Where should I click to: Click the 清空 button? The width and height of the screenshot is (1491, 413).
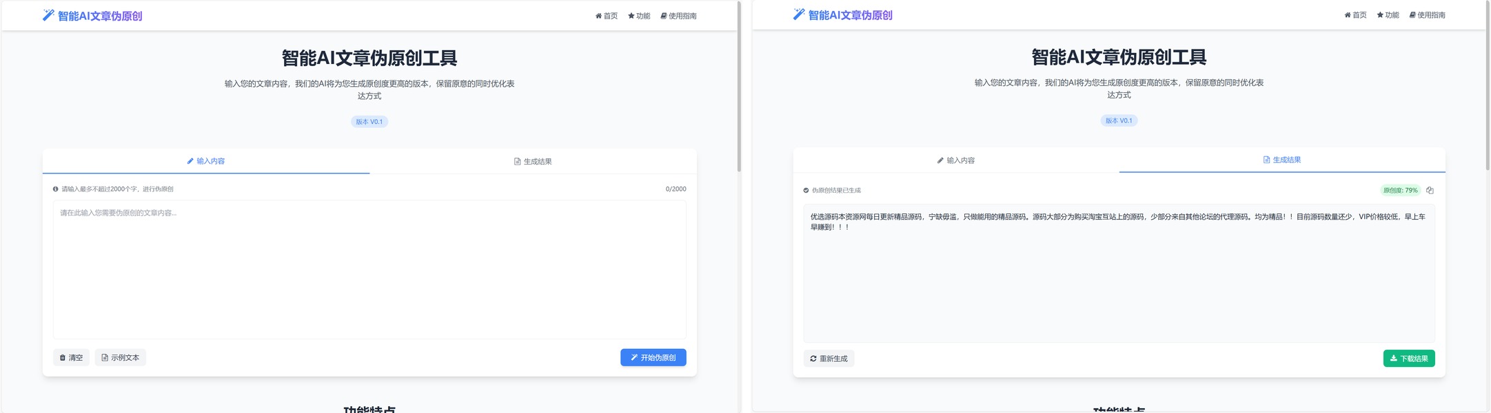(x=71, y=358)
